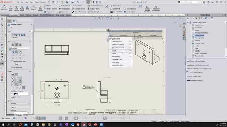The height and width of the screenshot is (127, 227).
Task: Open the border Triangle shape dropdown
Action: 20,104
